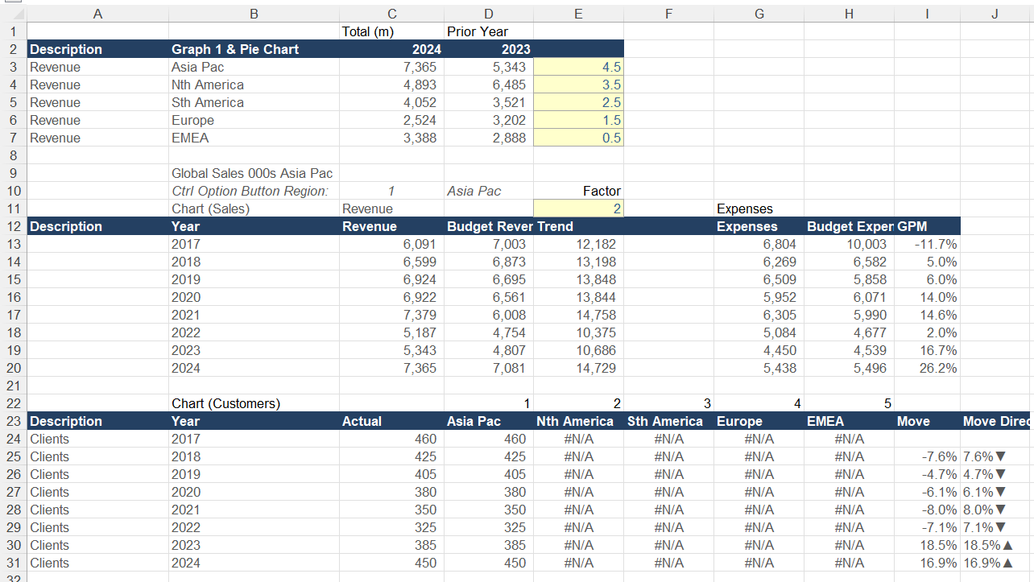Select the 2022 year cell in row 29
The image size is (1034, 582).
click(254, 527)
